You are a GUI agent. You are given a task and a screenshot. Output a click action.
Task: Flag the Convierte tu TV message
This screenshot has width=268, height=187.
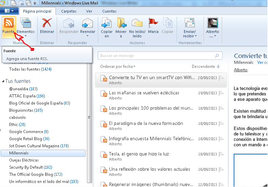pos(221,78)
